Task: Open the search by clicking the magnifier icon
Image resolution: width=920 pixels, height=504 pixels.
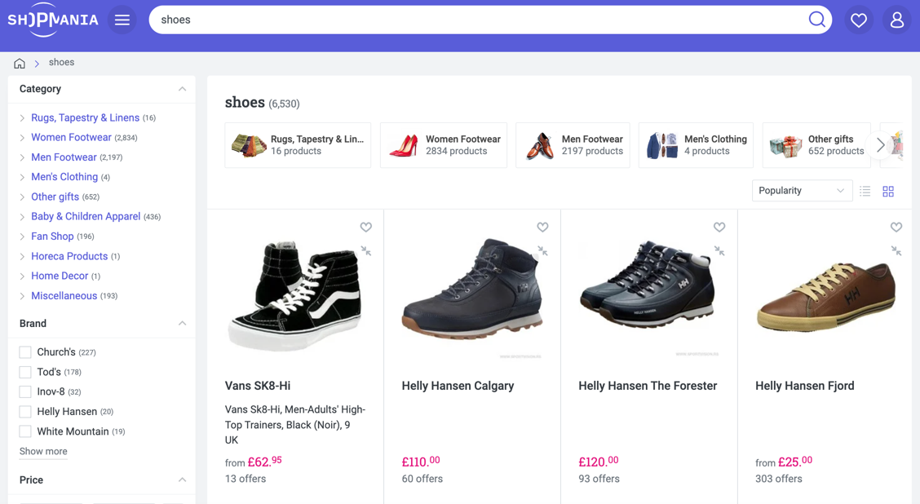Action: (x=816, y=19)
